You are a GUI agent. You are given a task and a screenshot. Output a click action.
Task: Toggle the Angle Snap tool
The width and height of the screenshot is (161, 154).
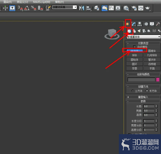27,8
